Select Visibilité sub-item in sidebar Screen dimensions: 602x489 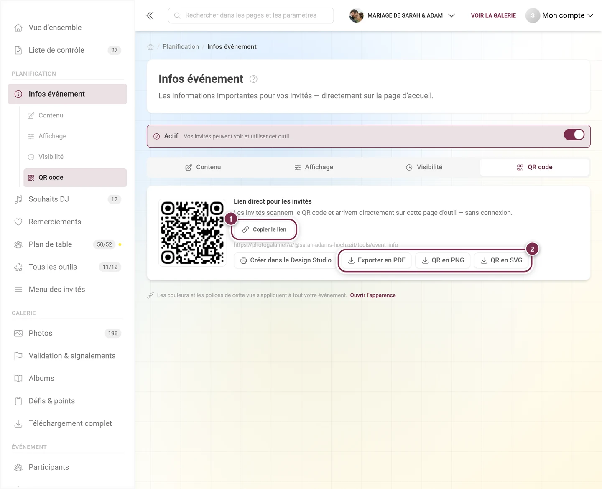point(75,157)
